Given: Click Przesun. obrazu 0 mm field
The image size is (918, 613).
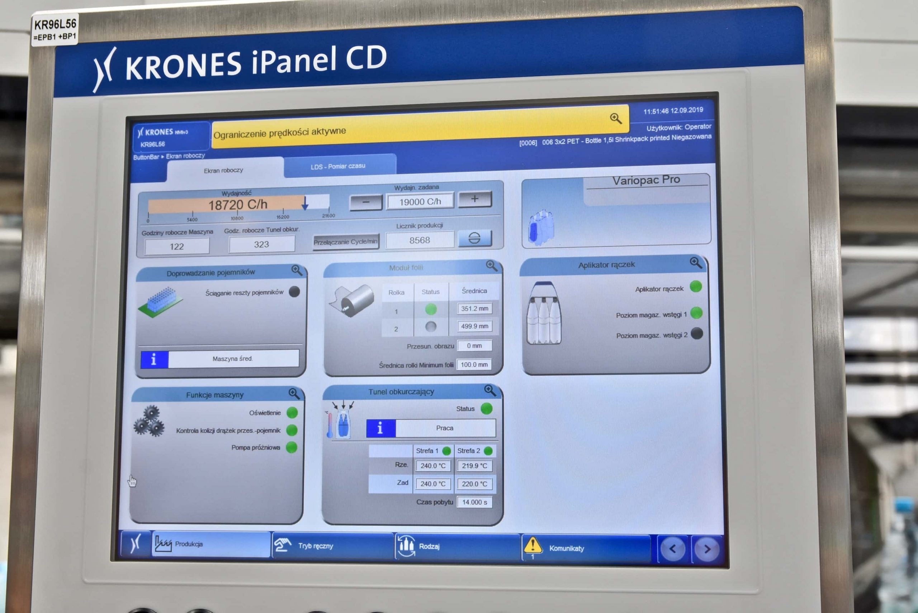Looking at the screenshot, I should click(x=474, y=346).
